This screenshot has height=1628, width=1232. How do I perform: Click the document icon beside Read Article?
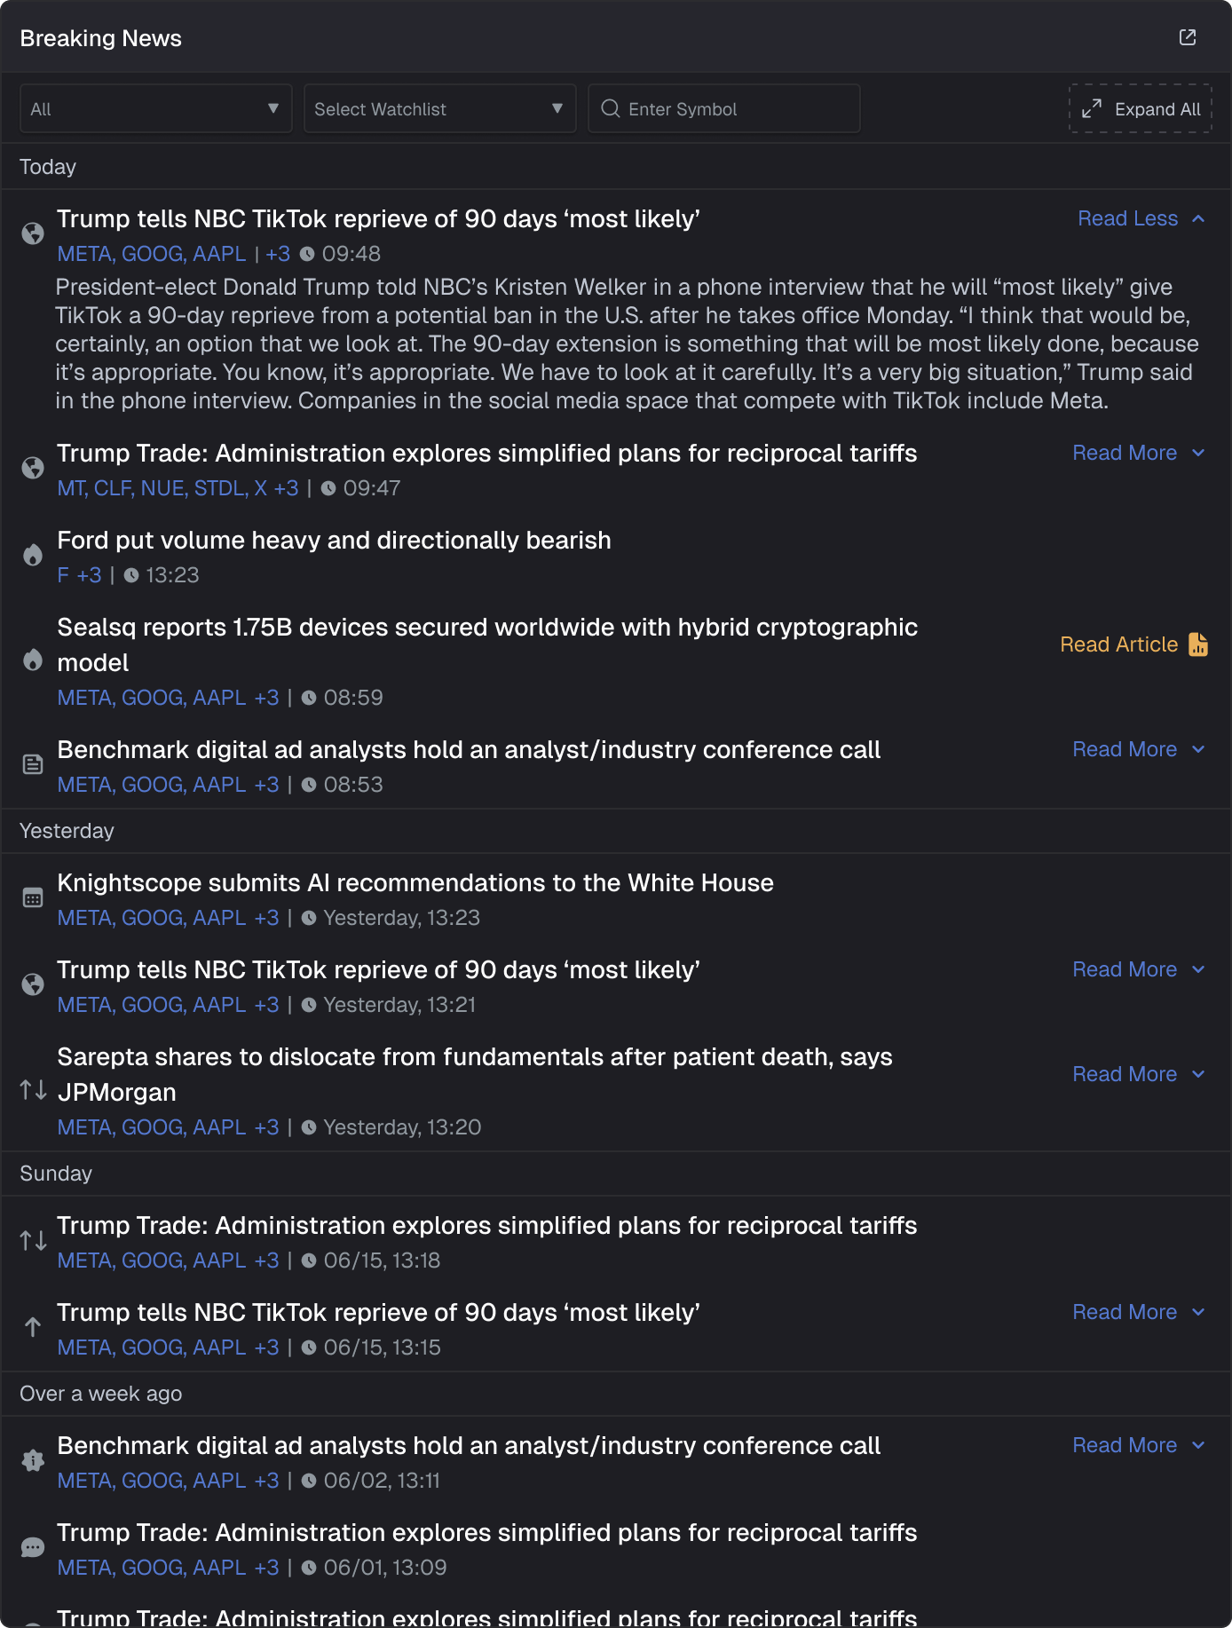tap(1198, 644)
